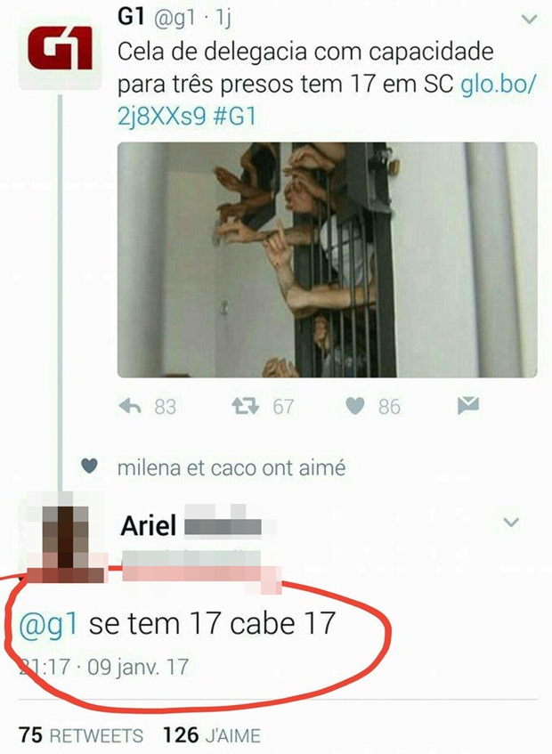Open the envelope direct message icon

(x=468, y=405)
